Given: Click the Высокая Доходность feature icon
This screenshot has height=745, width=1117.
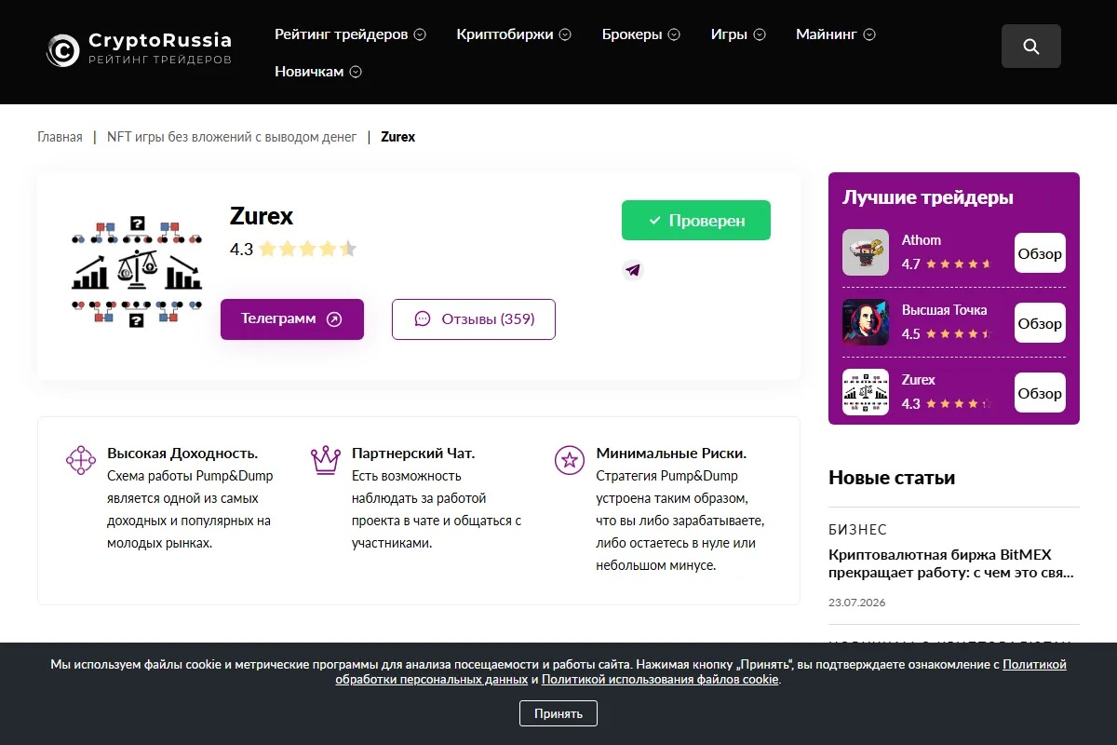Looking at the screenshot, I should (81, 459).
